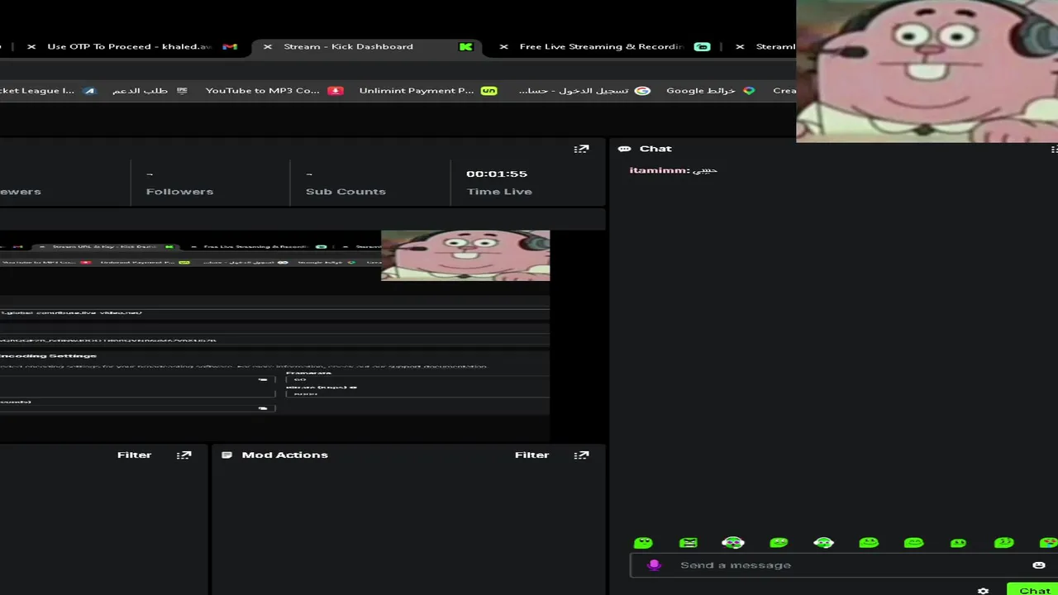Pick the angry square-face Kick emote
The image size is (1058, 595).
click(688, 543)
